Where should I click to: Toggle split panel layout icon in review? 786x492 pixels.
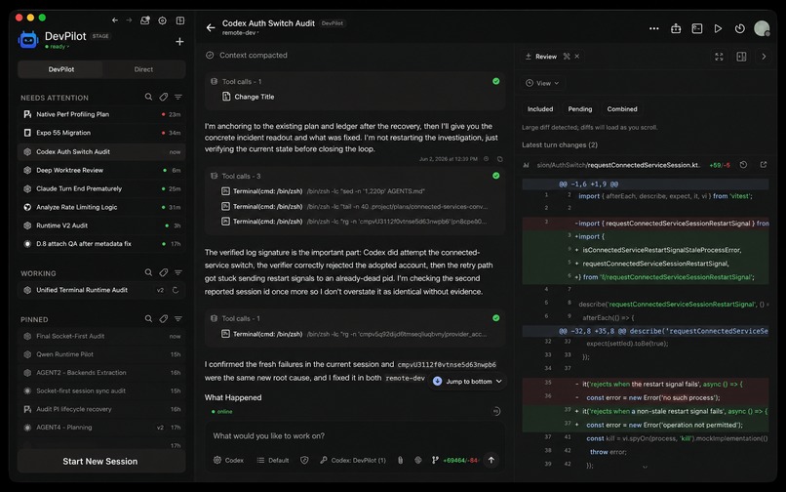pyautogui.click(x=741, y=57)
